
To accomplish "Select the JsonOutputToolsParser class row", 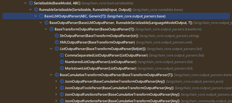I will [116, 88].
